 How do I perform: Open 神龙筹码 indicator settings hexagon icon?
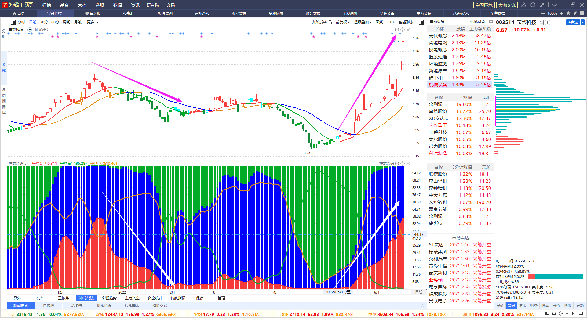tap(397, 164)
